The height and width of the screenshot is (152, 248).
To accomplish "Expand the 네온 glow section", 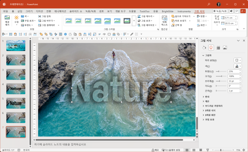I will tap(207, 101).
